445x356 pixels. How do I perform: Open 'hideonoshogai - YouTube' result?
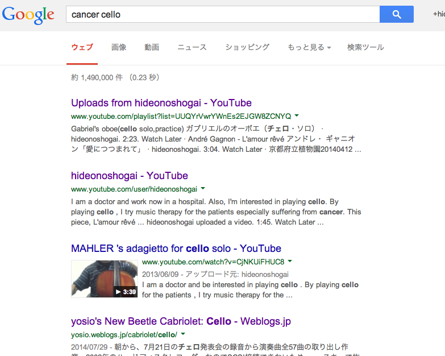[x=130, y=176]
